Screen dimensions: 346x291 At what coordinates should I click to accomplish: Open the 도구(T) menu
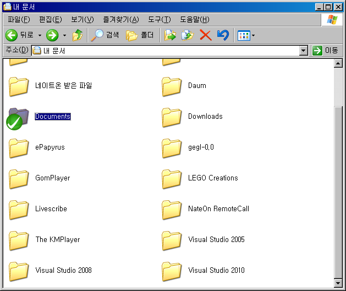point(160,19)
